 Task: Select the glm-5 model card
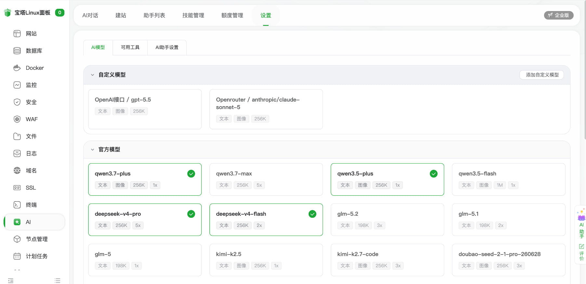tap(145, 260)
